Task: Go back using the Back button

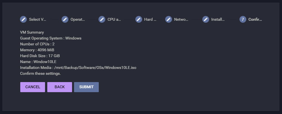Action: (60, 87)
